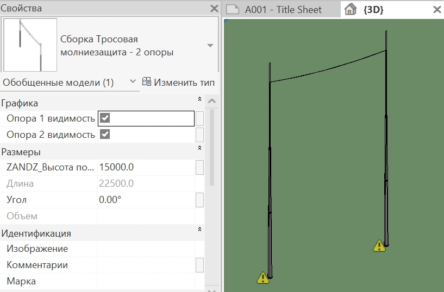This screenshot has height=292, width=444.
Task: Click the properties scrollbar up arrow
Action: pos(212,101)
